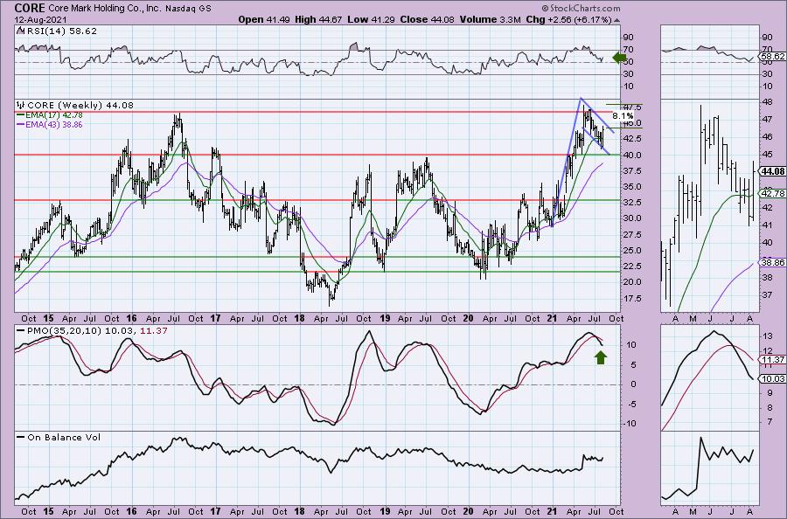Screen dimensions: 787x519
Task: Click the 11.37 PMO signal tag in zoom panel
Action: click(x=772, y=360)
